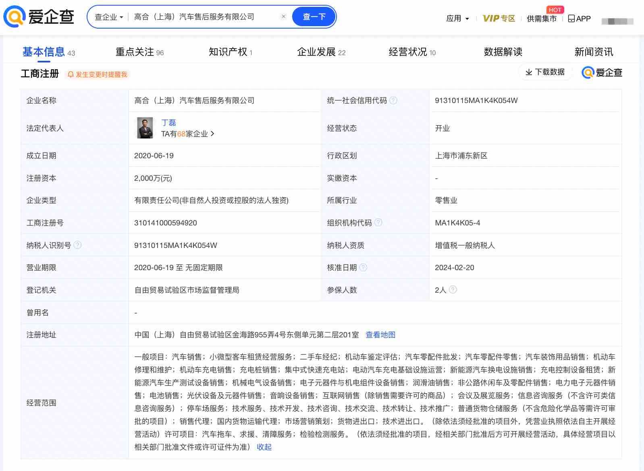The width and height of the screenshot is (644, 471).
Task: Click the 310141000594920 registration number
Action: click(x=166, y=223)
